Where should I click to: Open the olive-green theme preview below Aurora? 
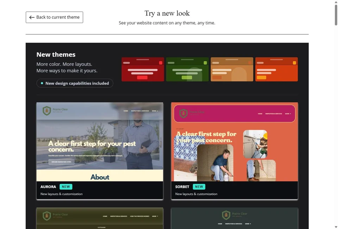point(100,218)
